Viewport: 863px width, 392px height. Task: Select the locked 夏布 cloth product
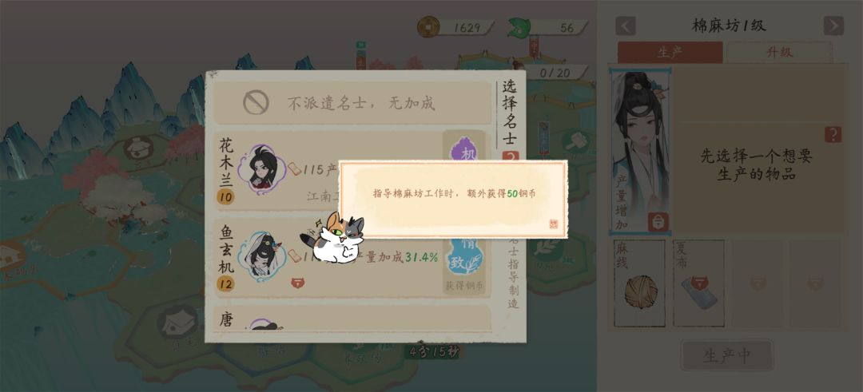click(698, 283)
